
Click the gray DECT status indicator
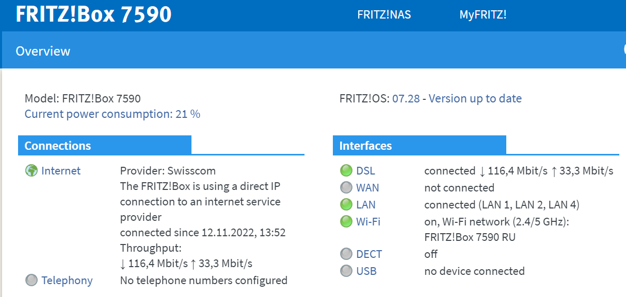346,253
